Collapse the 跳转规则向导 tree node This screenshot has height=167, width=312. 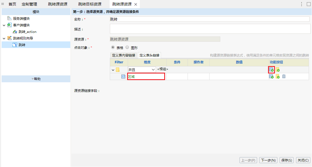[4, 38]
